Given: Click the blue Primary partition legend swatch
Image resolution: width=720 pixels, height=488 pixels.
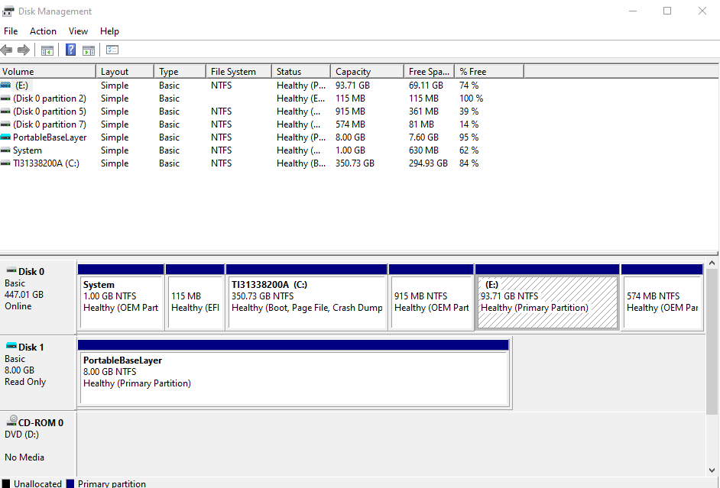Looking at the screenshot, I should point(70,483).
